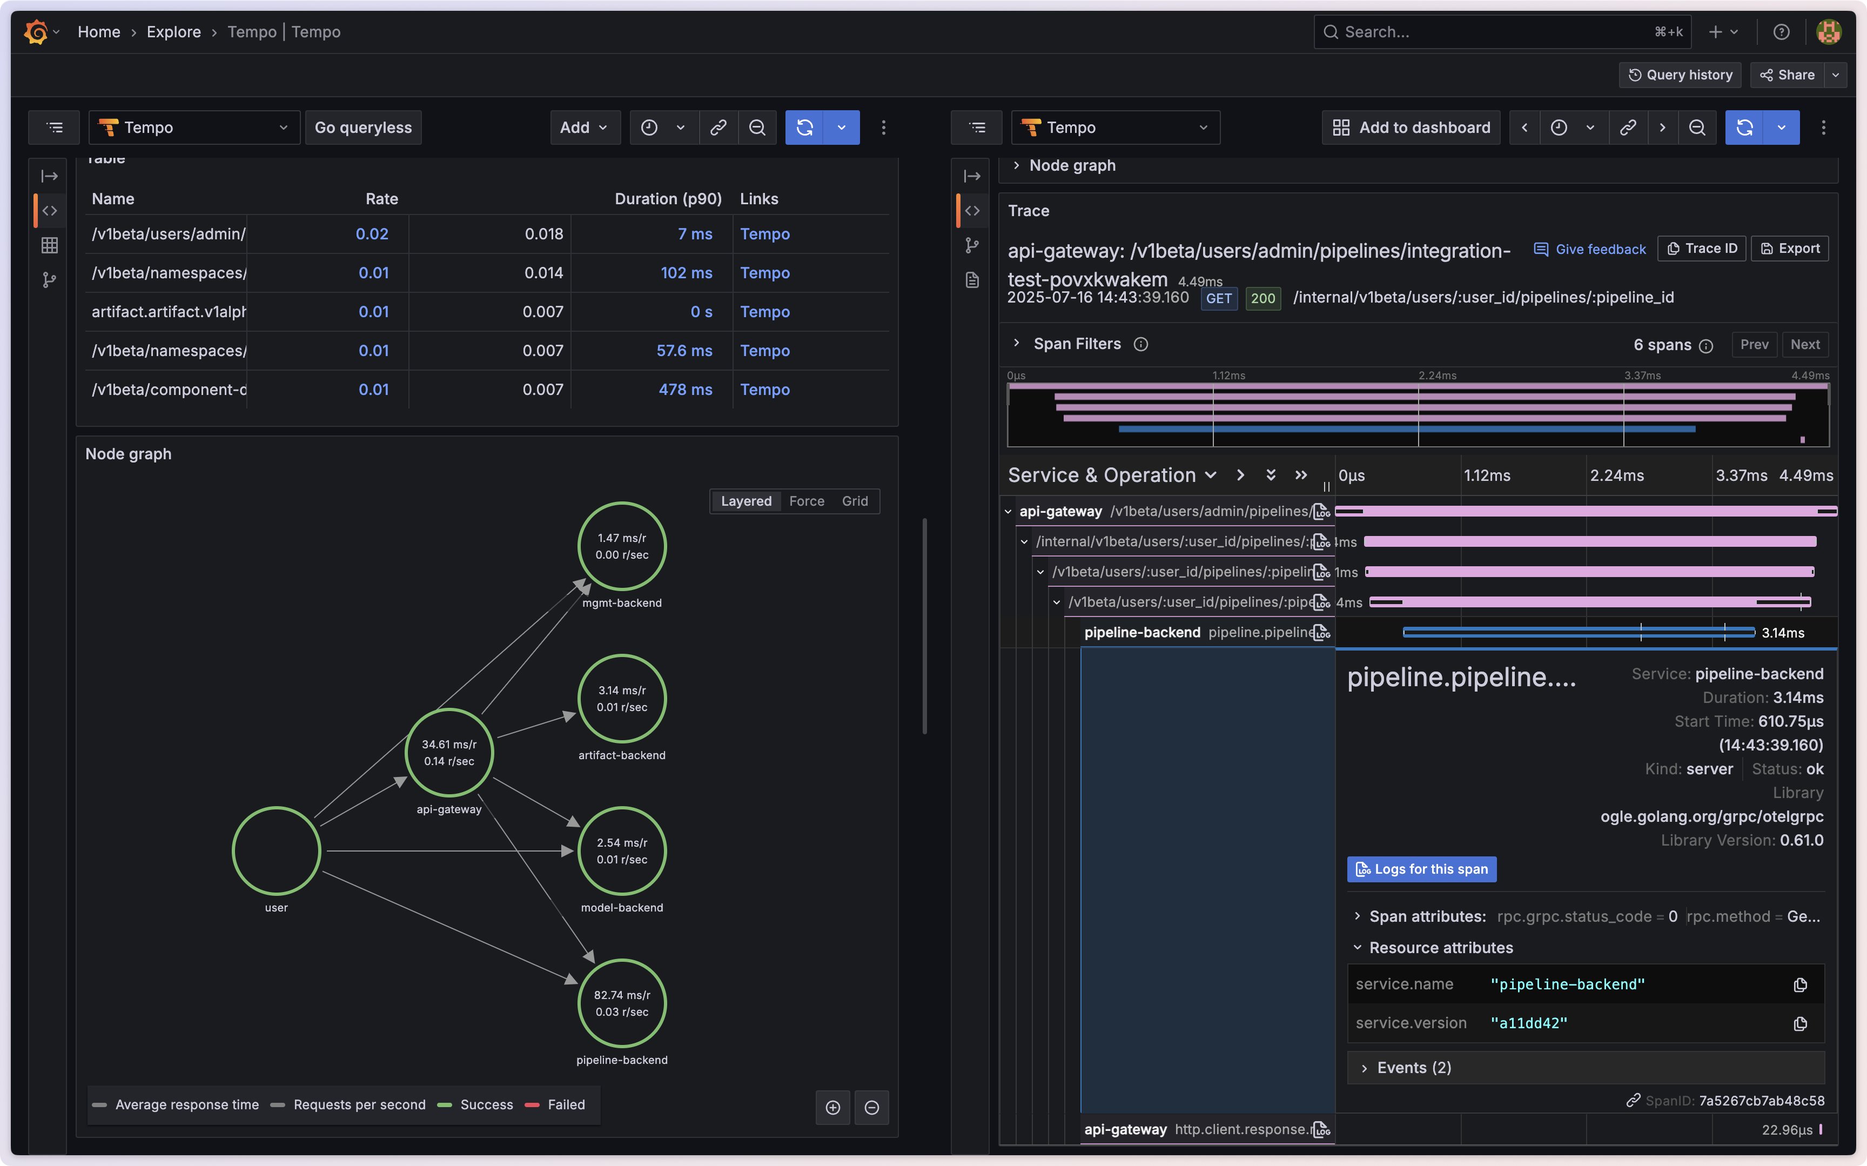The height and width of the screenshot is (1166, 1867).
Task: Click the plus new item icon in header
Action: (1715, 32)
